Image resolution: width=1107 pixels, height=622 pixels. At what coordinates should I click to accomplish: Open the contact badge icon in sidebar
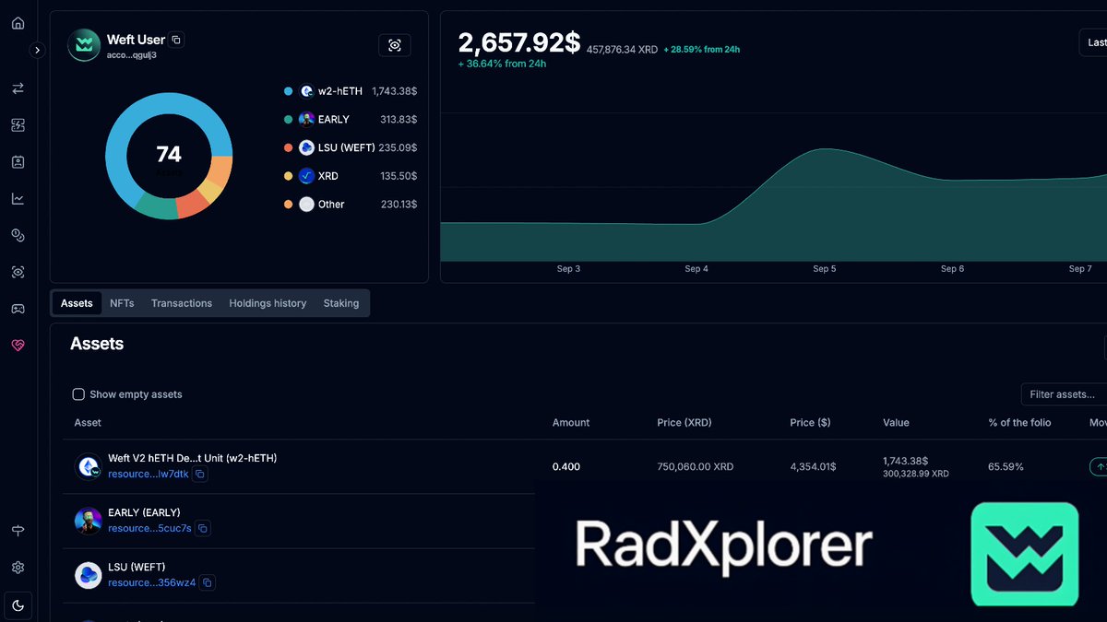[x=18, y=161]
